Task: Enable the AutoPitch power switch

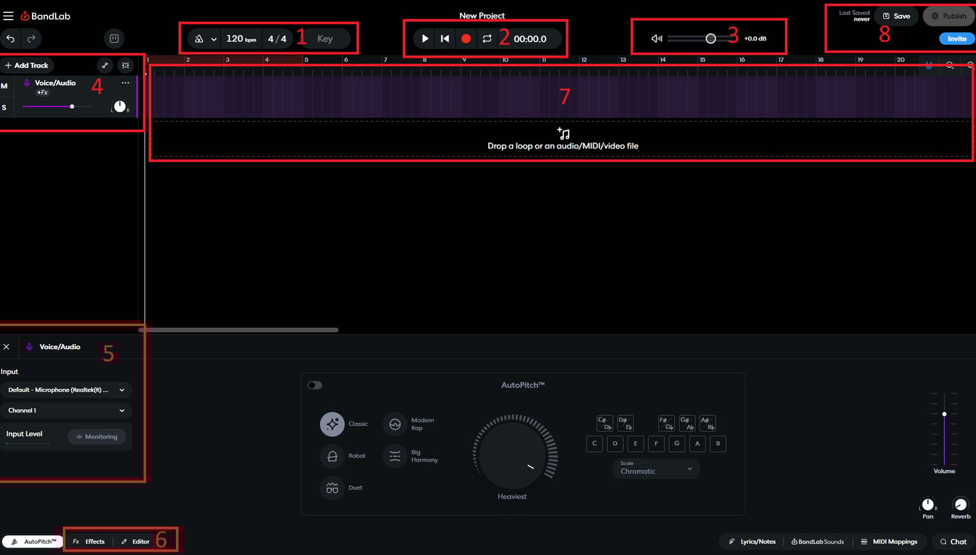Action: coord(314,385)
